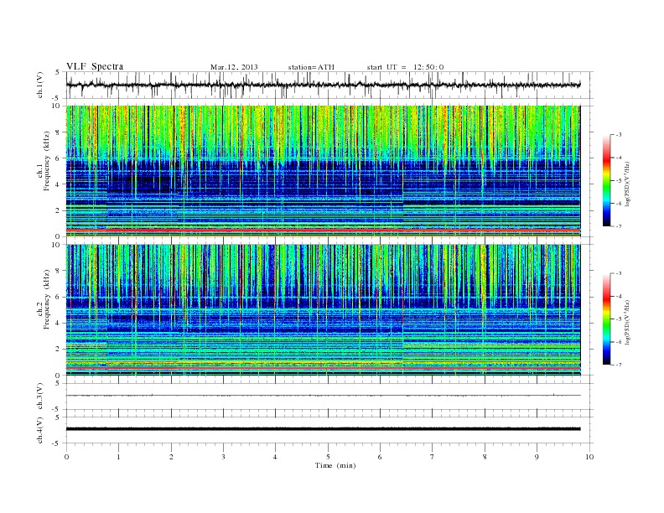Click the "5" minute tick on Time axis
The width and height of the screenshot is (664, 513).
tap(328, 457)
